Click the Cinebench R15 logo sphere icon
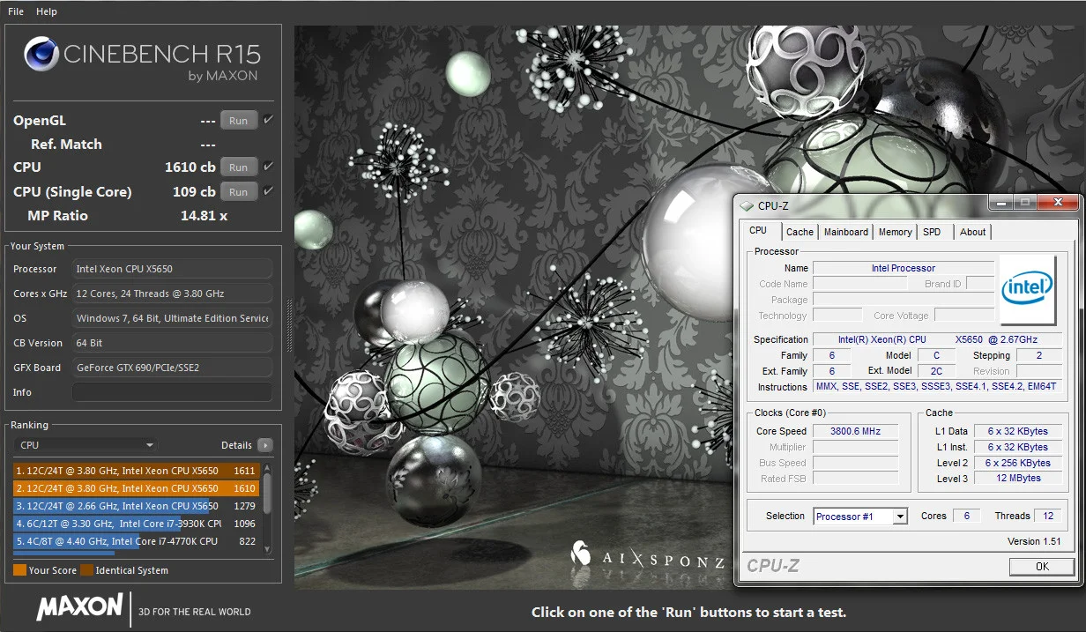 41,54
